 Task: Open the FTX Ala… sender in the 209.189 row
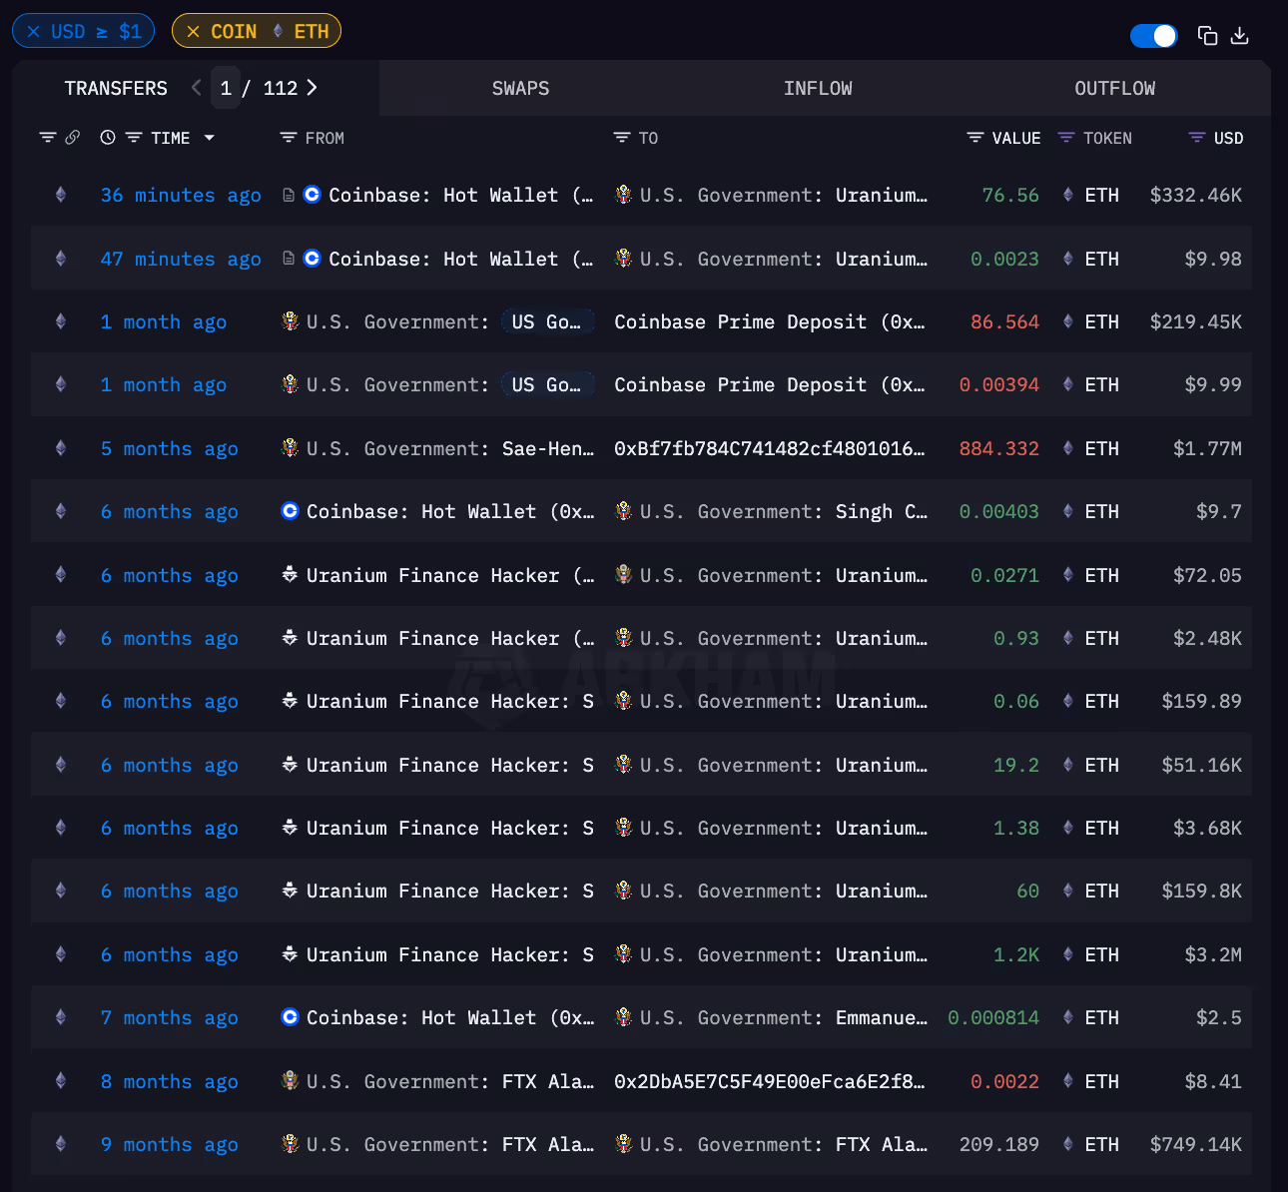tap(450, 1145)
